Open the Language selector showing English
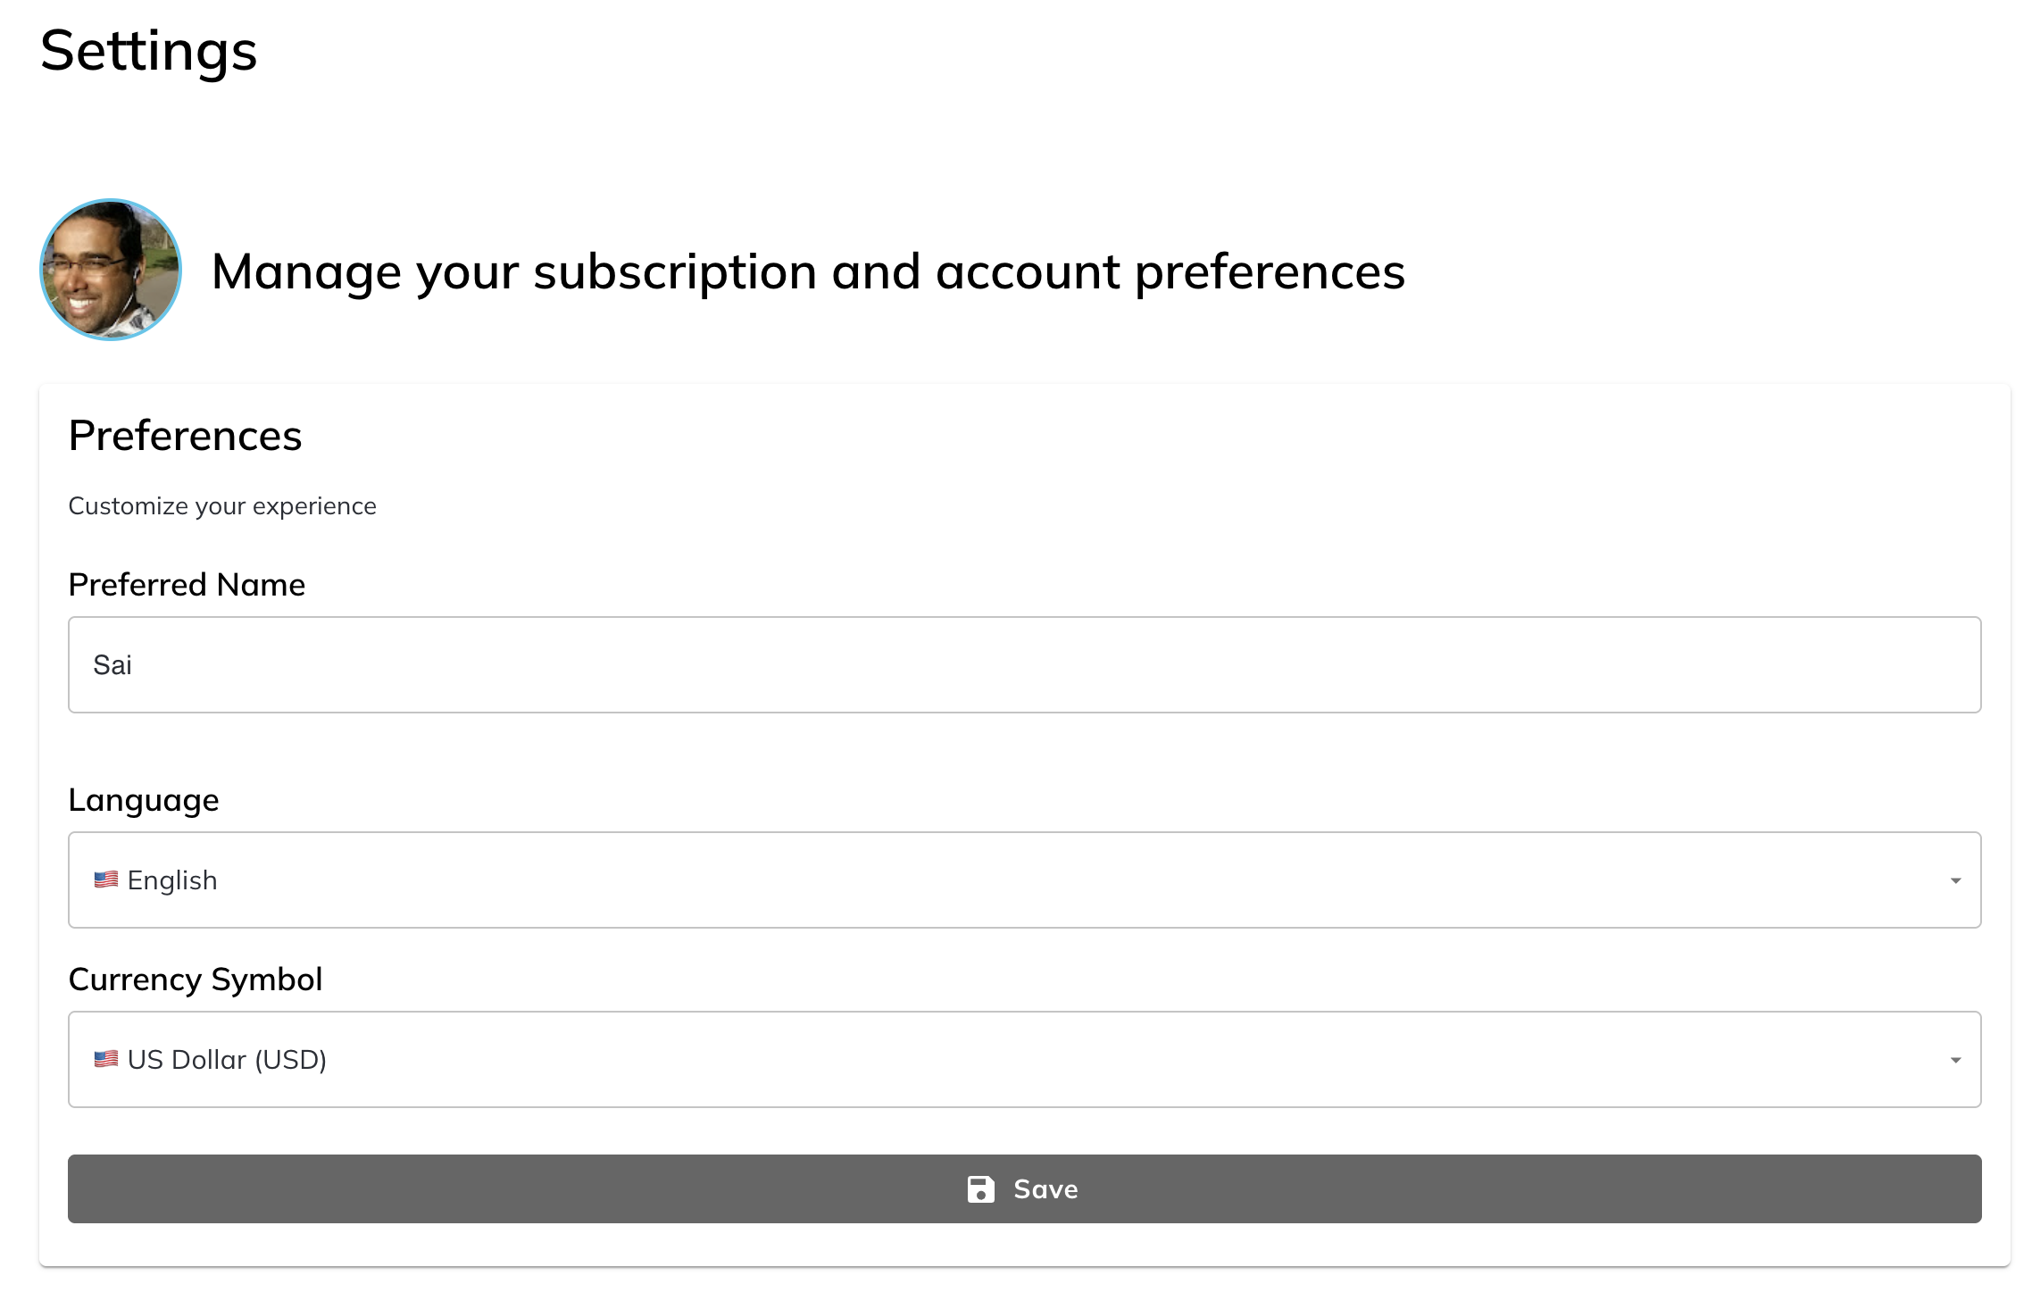The width and height of the screenshot is (2032, 1309). click(1024, 880)
